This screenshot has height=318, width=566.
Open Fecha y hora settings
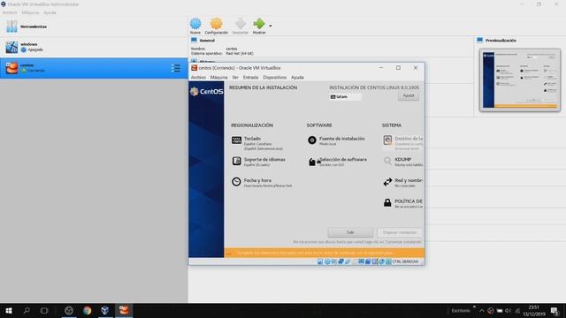[262, 183]
